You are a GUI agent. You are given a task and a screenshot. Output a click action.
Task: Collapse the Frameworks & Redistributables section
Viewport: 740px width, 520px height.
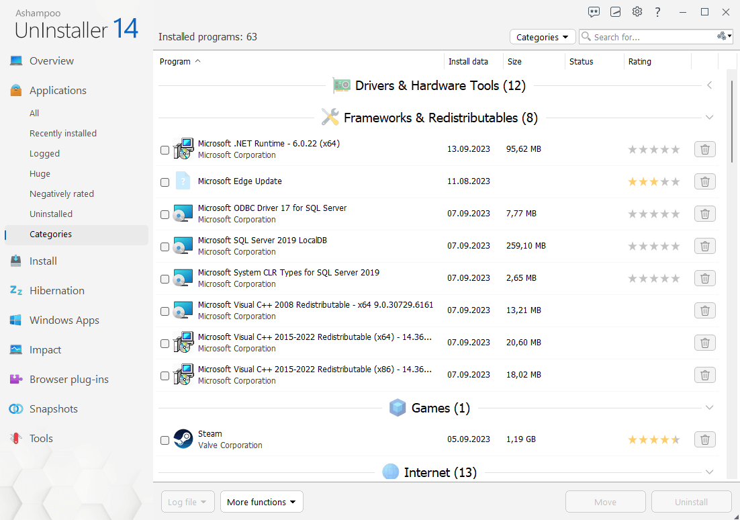[710, 117]
